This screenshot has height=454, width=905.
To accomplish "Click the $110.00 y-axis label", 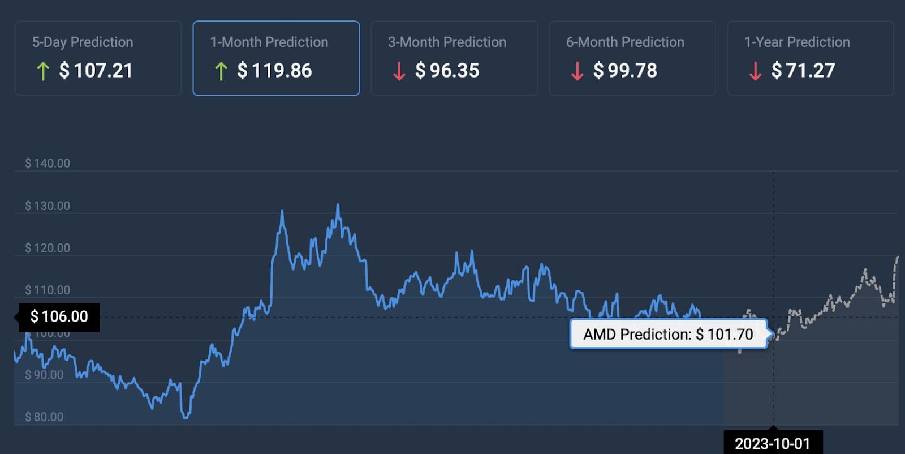I will 48,290.
